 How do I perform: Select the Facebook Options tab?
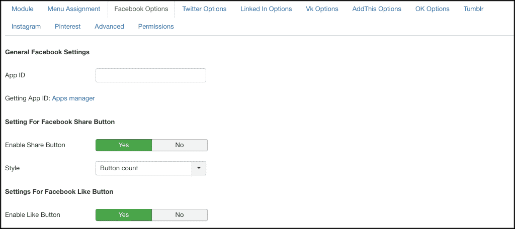(x=141, y=9)
